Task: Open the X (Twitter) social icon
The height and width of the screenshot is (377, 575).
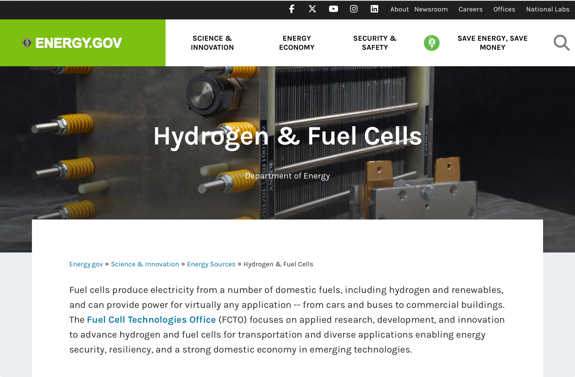Action: tap(312, 9)
